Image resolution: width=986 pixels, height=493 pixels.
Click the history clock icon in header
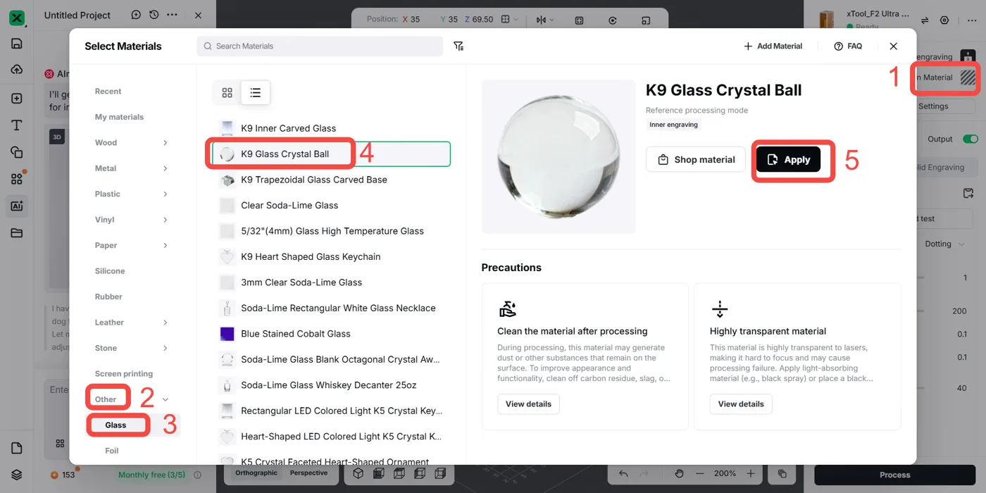(x=154, y=15)
